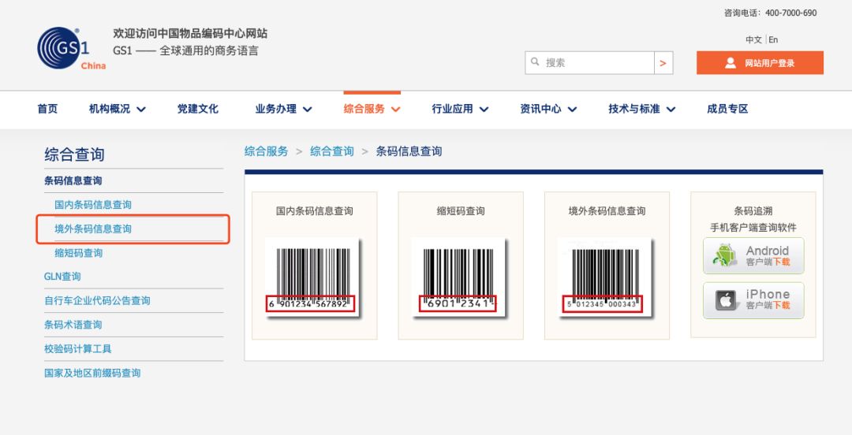Open the 党建文化 menu item
Screen dimensions: 852x435
coord(197,110)
